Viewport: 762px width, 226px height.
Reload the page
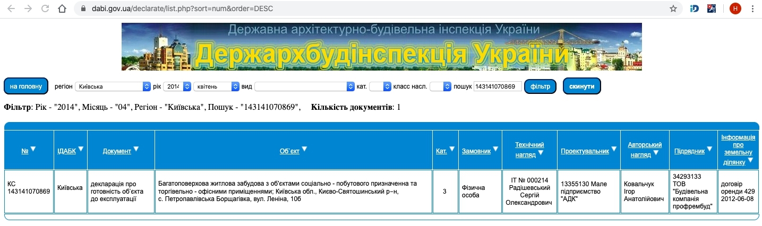coord(45,8)
